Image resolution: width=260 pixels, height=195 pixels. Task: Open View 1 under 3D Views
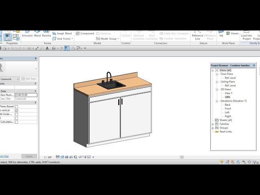(229, 93)
